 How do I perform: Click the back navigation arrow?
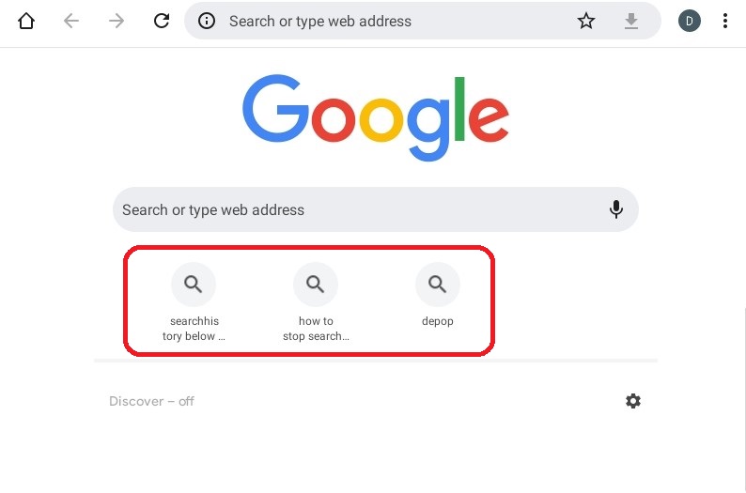[x=71, y=21]
